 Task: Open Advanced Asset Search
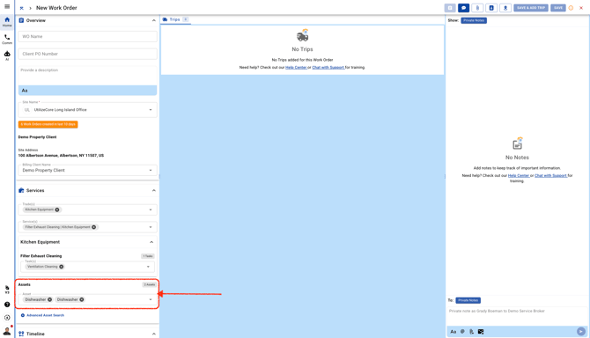tap(42, 315)
